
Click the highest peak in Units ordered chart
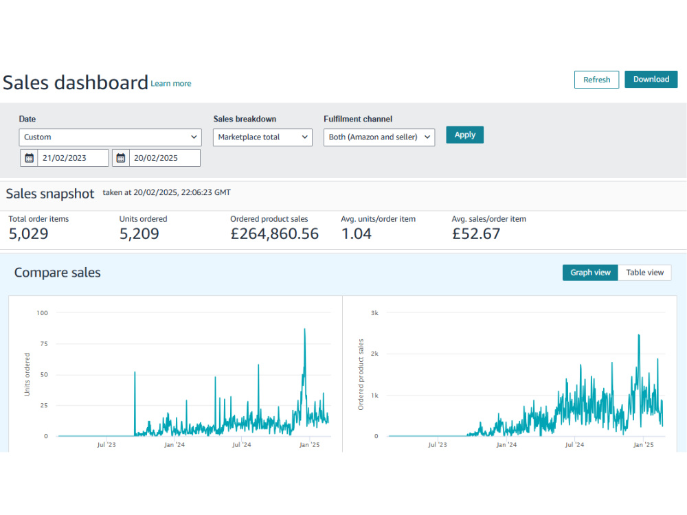tap(304, 330)
